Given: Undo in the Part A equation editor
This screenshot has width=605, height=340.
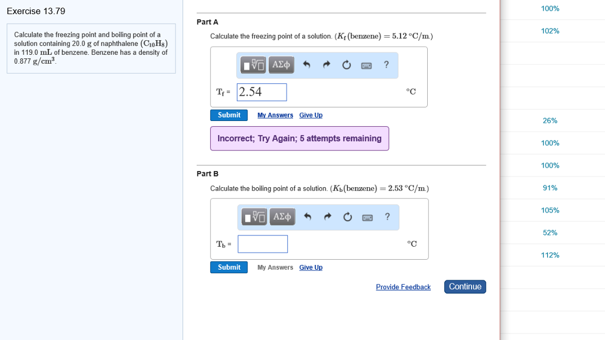Looking at the screenshot, I should [x=307, y=65].
